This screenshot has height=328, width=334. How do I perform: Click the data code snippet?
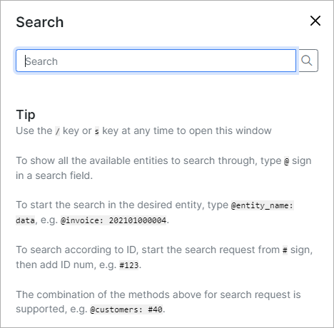pos(25,220)
